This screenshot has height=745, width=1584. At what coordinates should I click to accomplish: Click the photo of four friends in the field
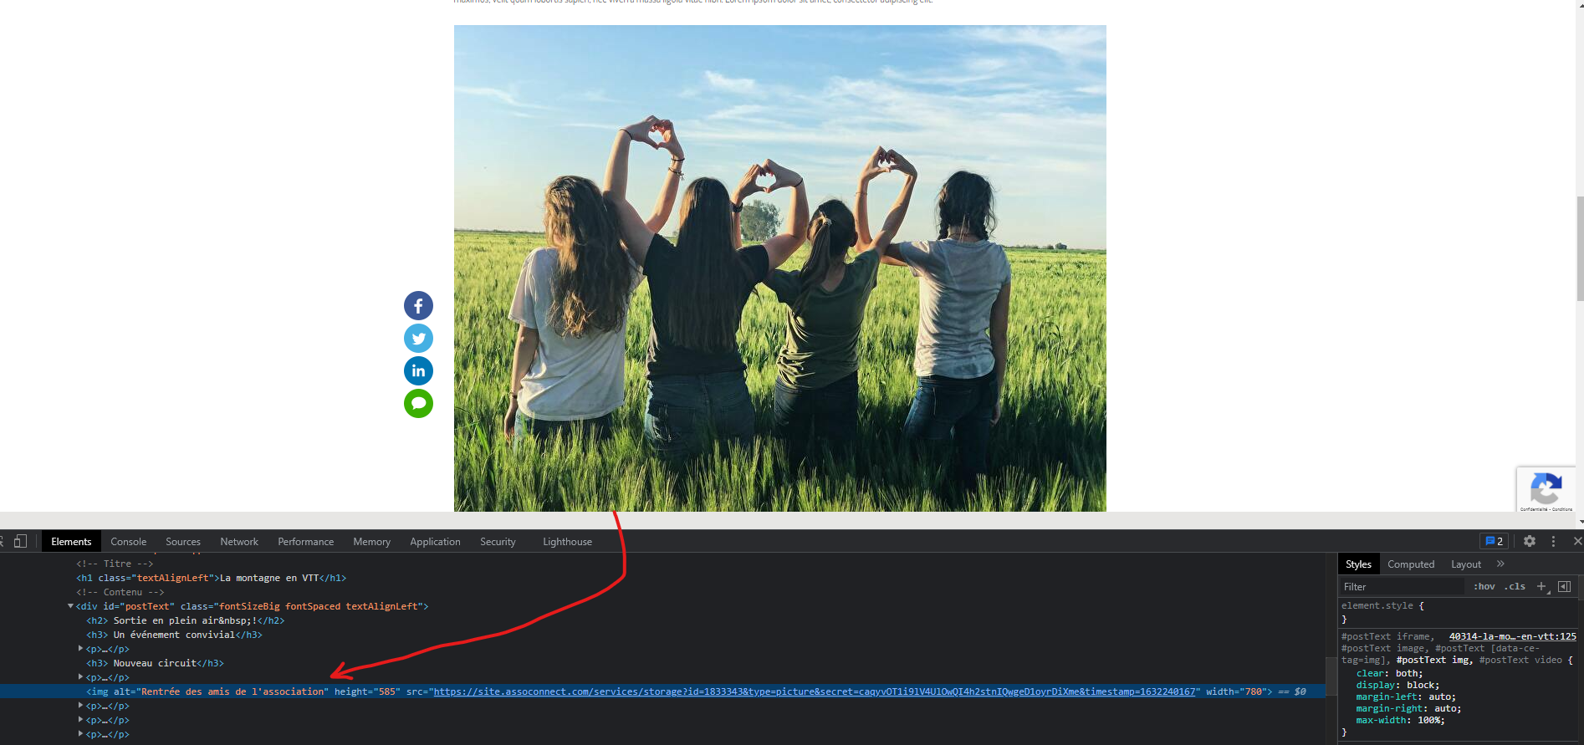779,268
